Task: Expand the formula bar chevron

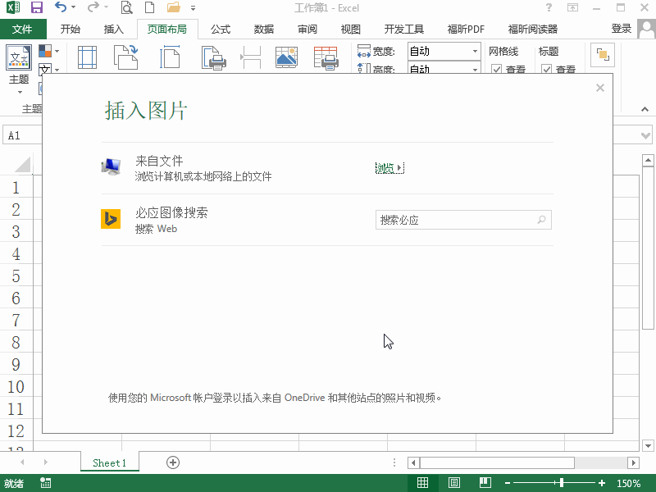Action: tap(645, 135)
